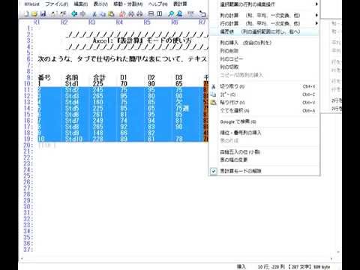The width and height of the screenshot is (360, 270).
Task: Click the second magnifier toolbar icon
Action: tap(179, 14)
